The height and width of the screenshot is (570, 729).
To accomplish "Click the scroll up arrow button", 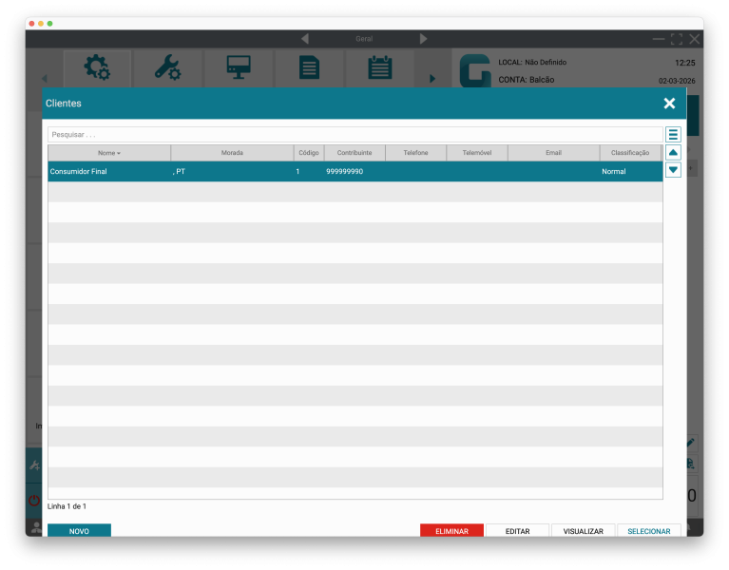I will (x=673, y=152).
